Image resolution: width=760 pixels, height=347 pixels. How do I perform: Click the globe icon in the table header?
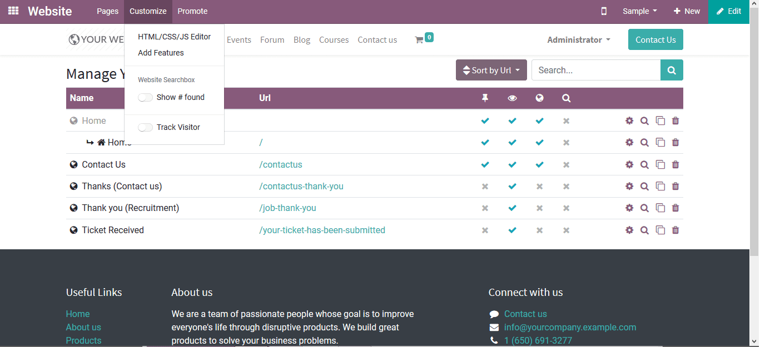(x=539, y=98)
